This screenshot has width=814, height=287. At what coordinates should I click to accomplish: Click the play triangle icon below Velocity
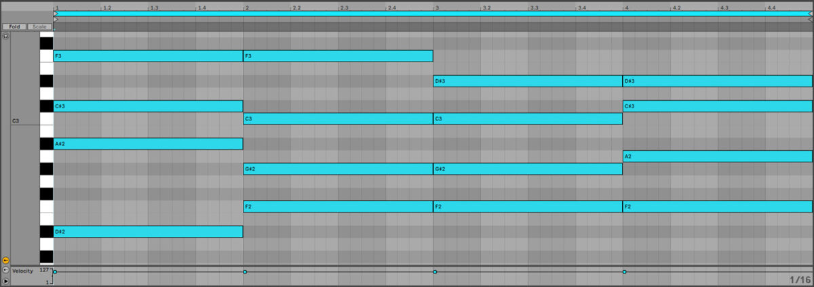click(x=5, y=280)
